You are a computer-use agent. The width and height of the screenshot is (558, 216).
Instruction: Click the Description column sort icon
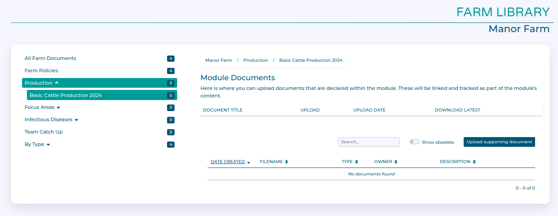pyautogui.click(x=474, y=162)
